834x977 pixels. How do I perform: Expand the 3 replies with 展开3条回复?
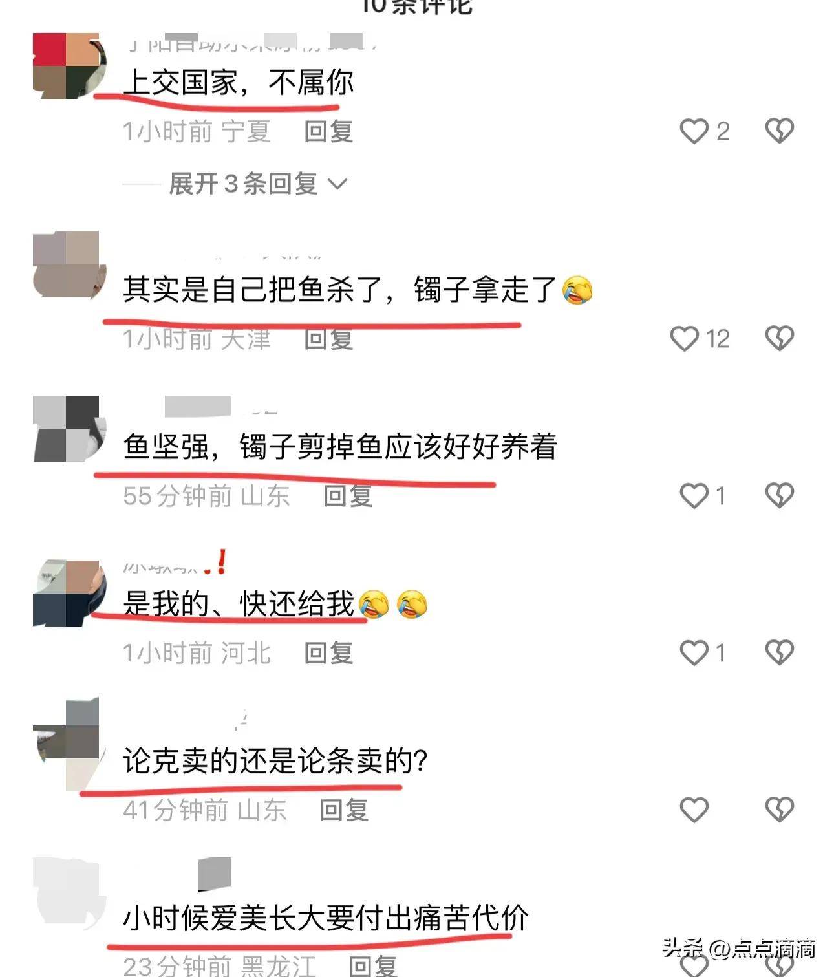click(x=243, y=184)
